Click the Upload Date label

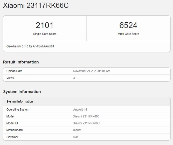[14, 71]
